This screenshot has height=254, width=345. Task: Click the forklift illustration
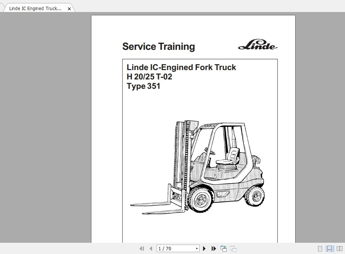coord(197,167)
